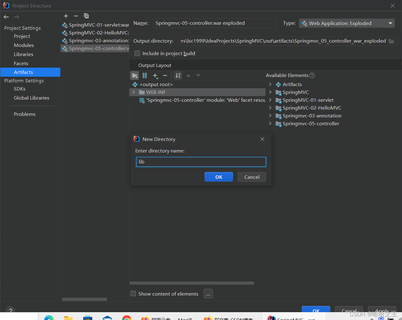The width and height of the screenshot is (402, 320).
Task: Open the artifact Type dropdown
Action: (347, 23)
